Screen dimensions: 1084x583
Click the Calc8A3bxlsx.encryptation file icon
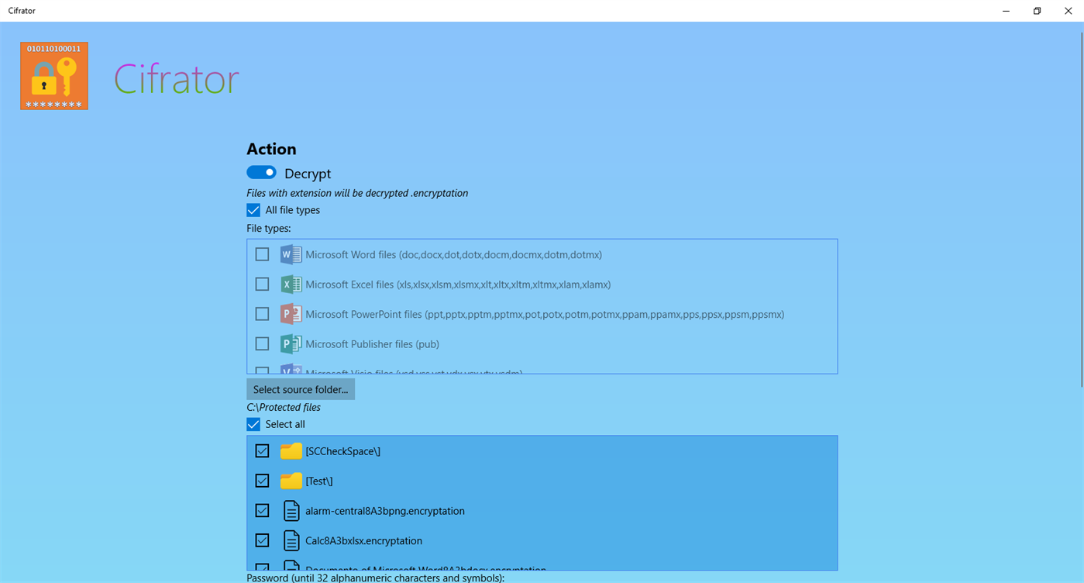tap(291, 540)
